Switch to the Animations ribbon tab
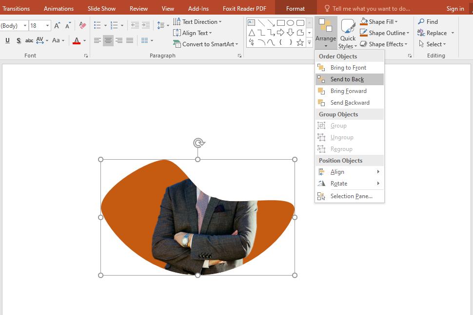The image size is (473, 315). (x=59, y=8)
